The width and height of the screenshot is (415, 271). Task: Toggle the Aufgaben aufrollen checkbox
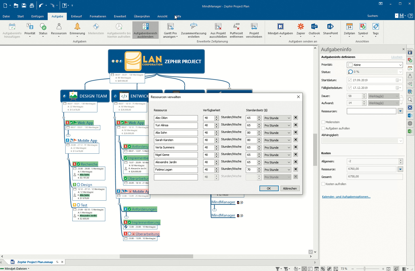[x=323, y=129]
